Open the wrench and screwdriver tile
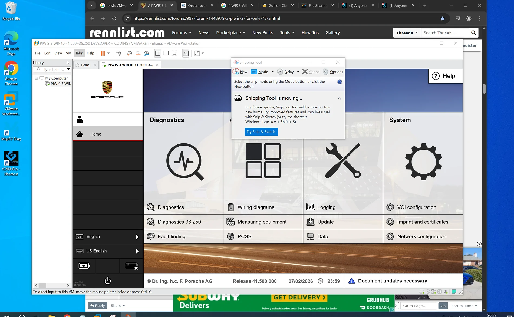 [x=343, y=160]
